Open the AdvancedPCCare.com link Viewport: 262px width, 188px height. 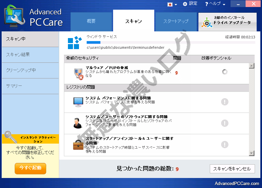(237, 184)
